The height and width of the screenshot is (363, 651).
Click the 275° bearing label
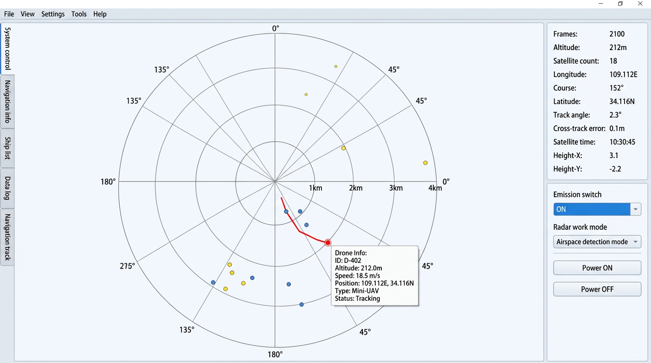click(x=127, y=266)
